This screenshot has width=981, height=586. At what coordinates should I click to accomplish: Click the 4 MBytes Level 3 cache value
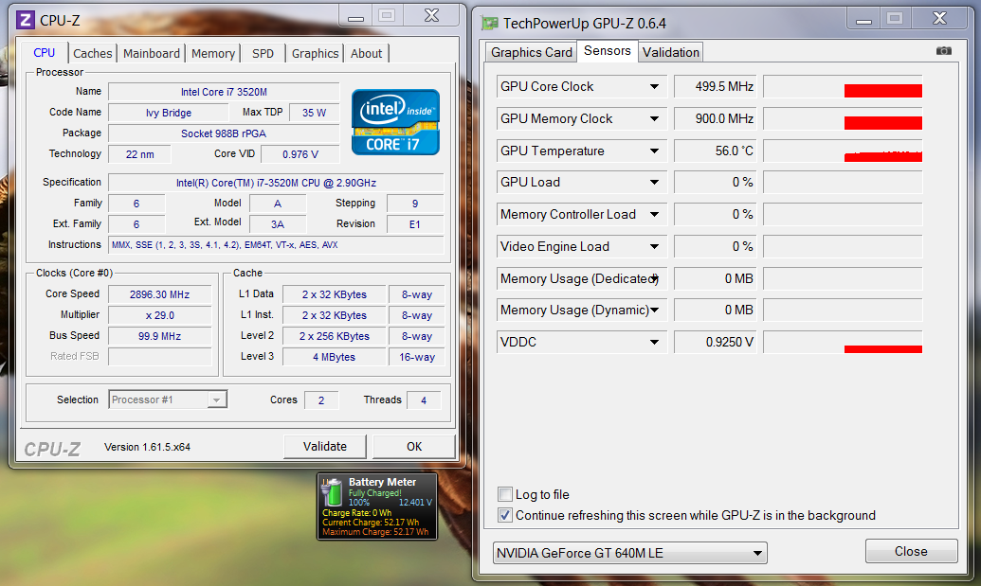coord(334,357)
